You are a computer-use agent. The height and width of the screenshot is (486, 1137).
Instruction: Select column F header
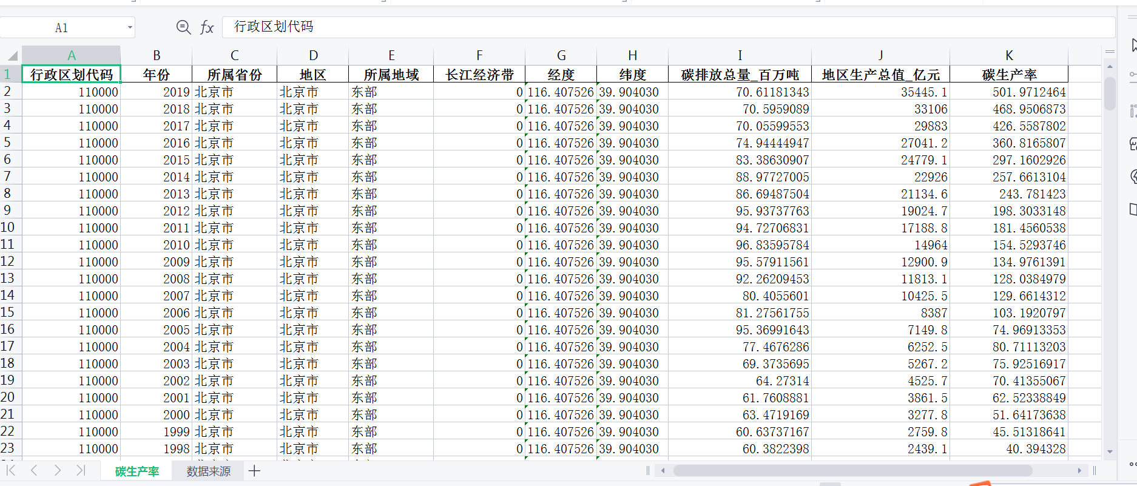[479, 56]
